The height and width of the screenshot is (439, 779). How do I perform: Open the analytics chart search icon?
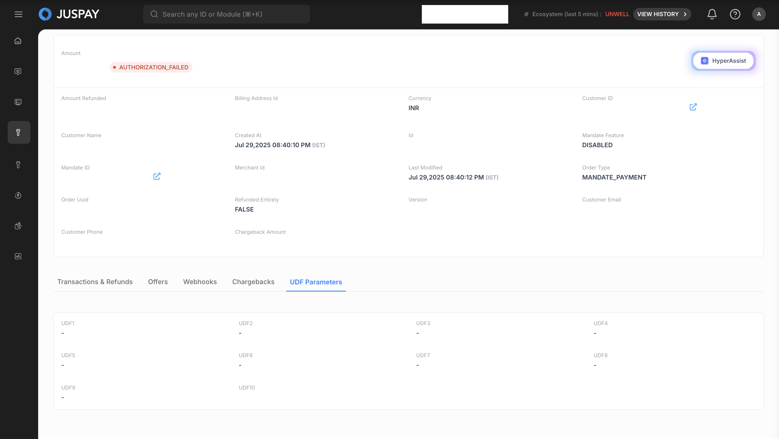[18, 257]
